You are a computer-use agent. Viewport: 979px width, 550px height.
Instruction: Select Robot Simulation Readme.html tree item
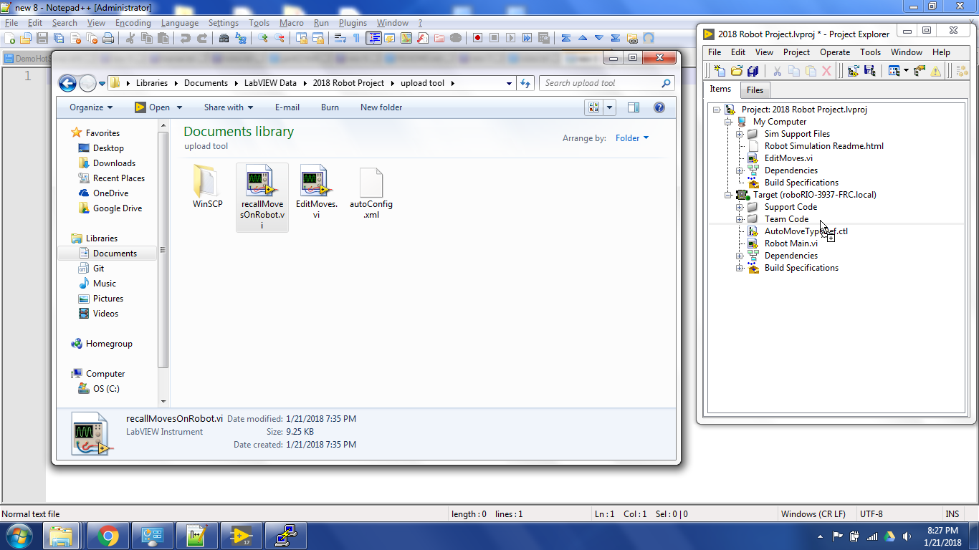823,146
